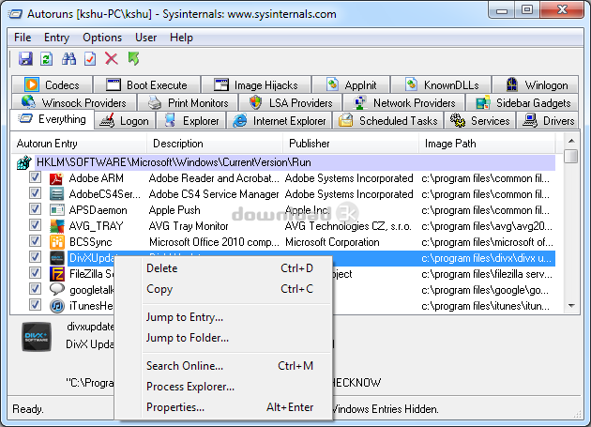Click the FileZilla Server row icon
This screenshot has height=427, width=591.
coord(56,274)
